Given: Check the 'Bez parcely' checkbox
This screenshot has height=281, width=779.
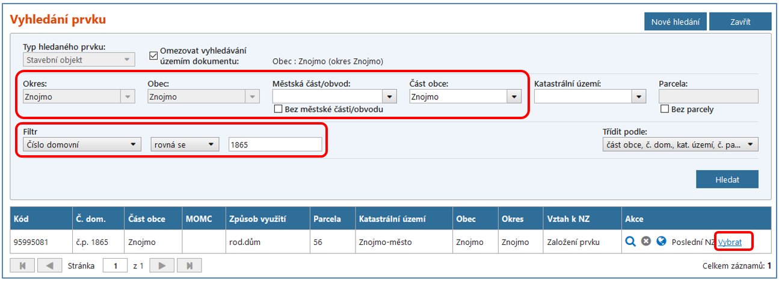Looking at the screenshot, I should tap(664, 109).
